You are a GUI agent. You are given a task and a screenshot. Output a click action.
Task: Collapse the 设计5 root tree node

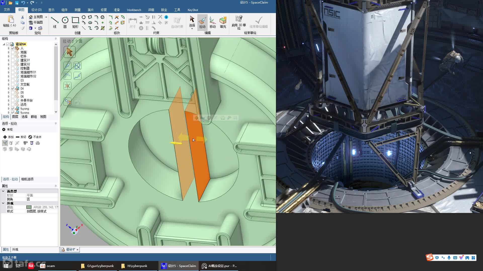click(x=4, y=44)
